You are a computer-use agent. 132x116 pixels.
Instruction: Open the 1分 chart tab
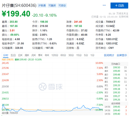pyautogui.click(x=92, y=55)
